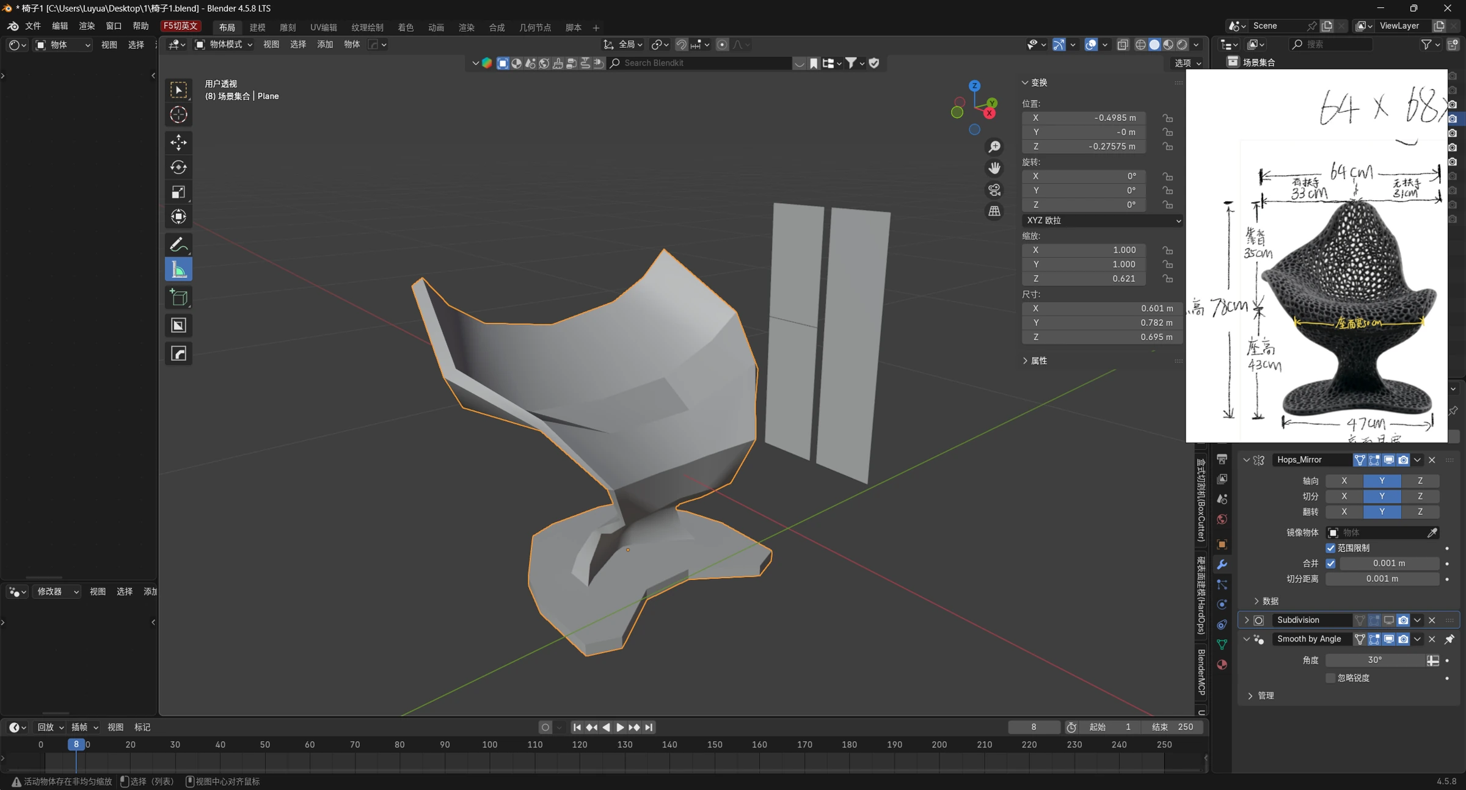Choose the Add Cube tool
The height and width of the screenshot is (790, 1466).
click(x=178, y=297)
